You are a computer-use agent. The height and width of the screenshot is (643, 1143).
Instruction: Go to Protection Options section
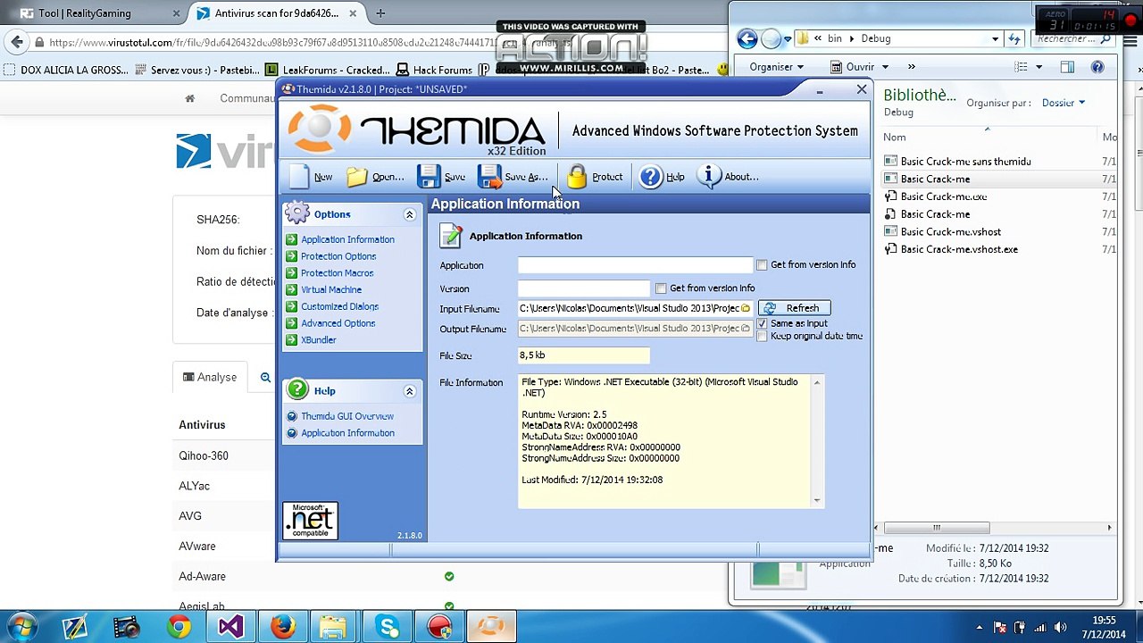click(338, 256)
